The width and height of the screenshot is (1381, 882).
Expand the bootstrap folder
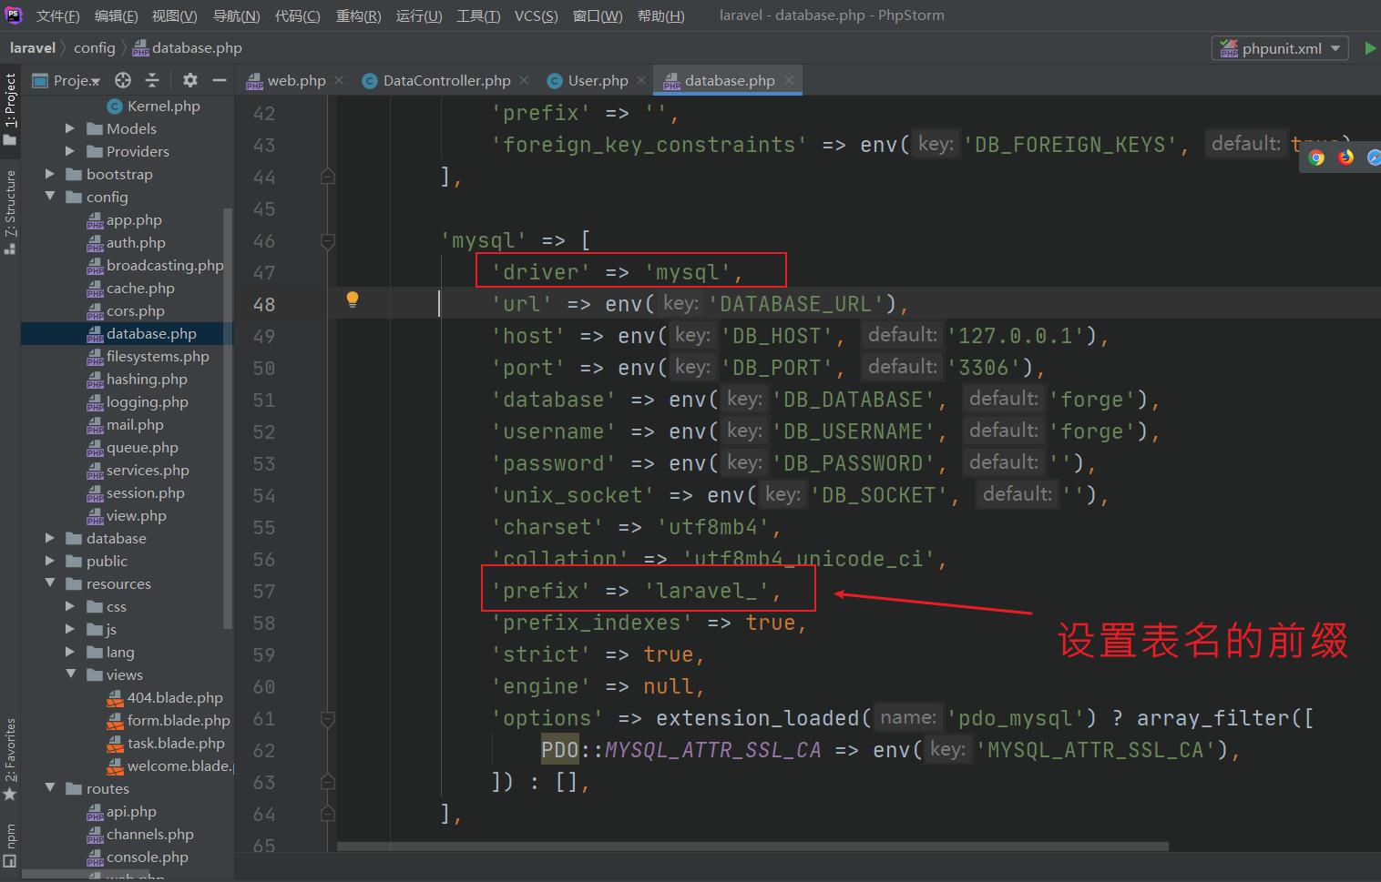tap(50, 174)
